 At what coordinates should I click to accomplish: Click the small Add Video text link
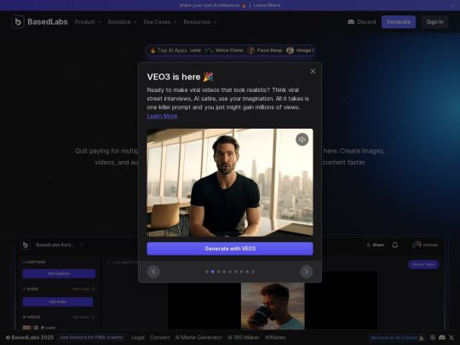click(x=83, y=317)
